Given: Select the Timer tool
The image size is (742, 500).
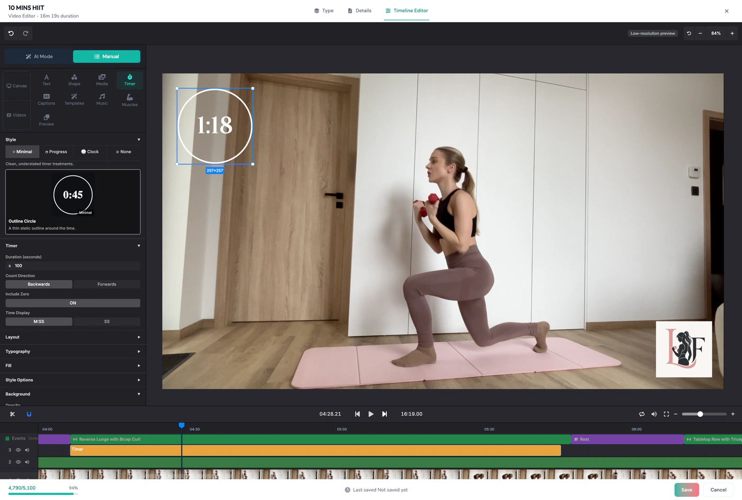Looking at the screenshot, I should point(130,80).
